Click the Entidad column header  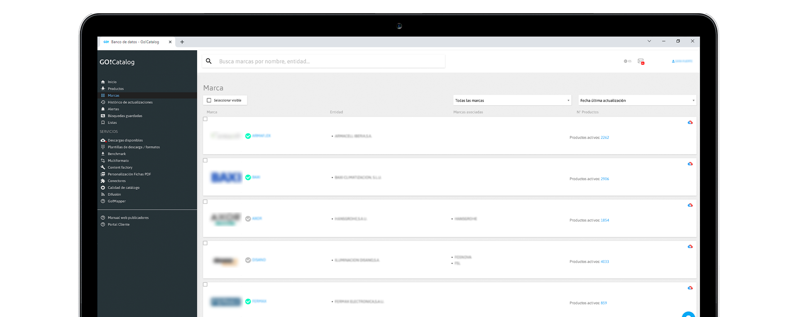pyautogui.click(x=336, y=112)
